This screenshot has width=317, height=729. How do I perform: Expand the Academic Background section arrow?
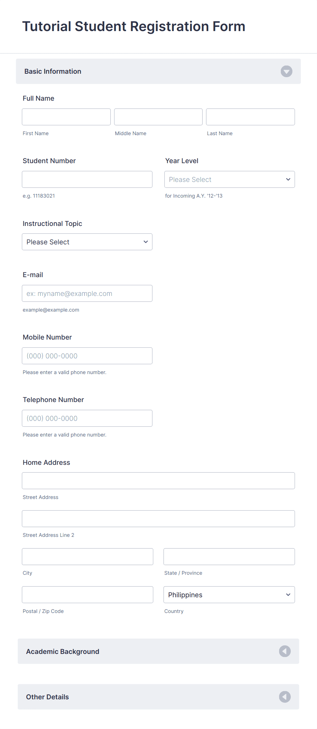tap(285, 651)
